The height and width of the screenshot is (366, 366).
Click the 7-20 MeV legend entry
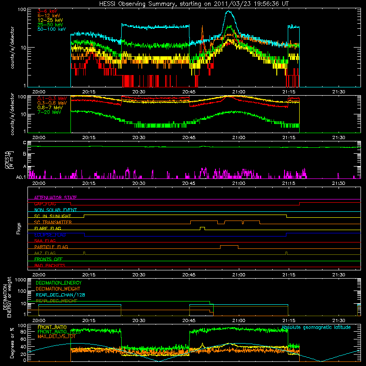point(49,112)
